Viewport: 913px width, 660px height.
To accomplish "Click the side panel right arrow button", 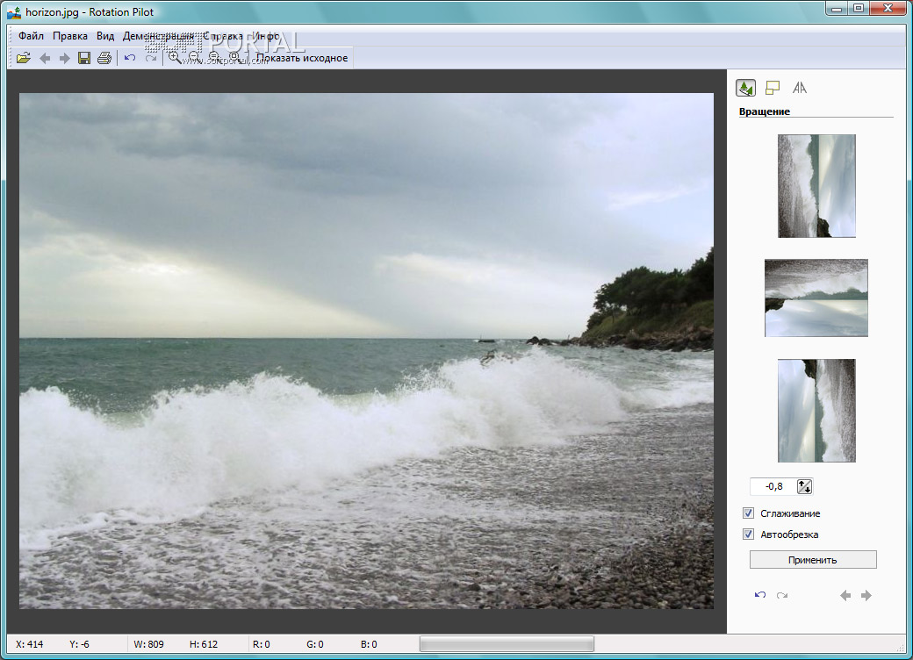I will pyautogui.click(x=866, y=595).
